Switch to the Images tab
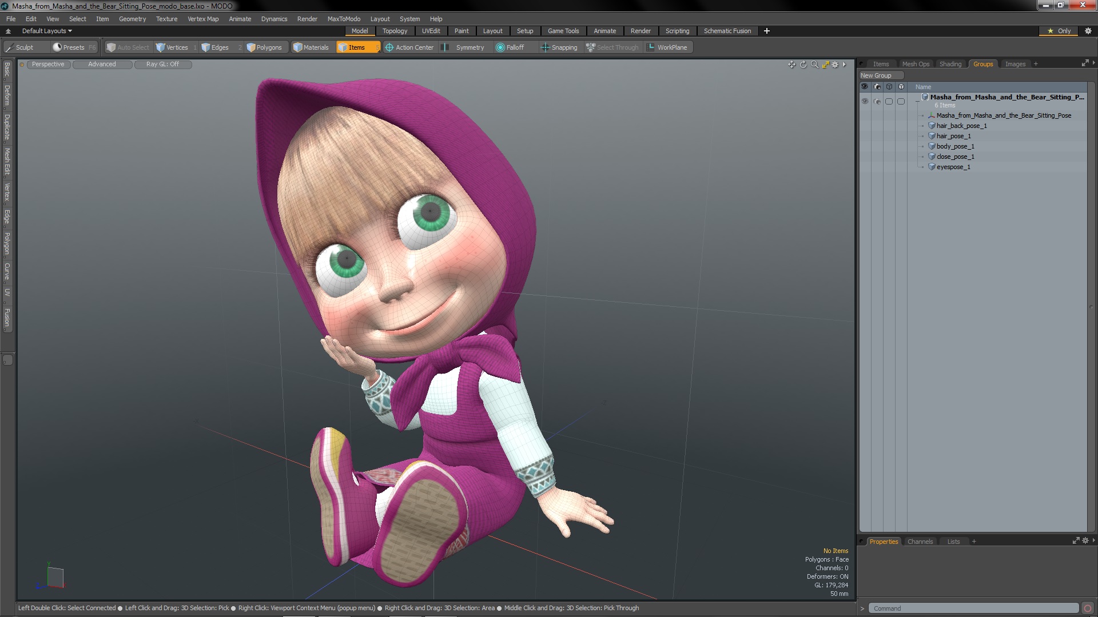Screen dimensions: 1098x617 (x=1015, y=64)
